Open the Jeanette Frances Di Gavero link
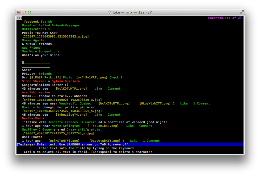Image resolution: width=260 pixels, height=176 pixels. [72, 122]
